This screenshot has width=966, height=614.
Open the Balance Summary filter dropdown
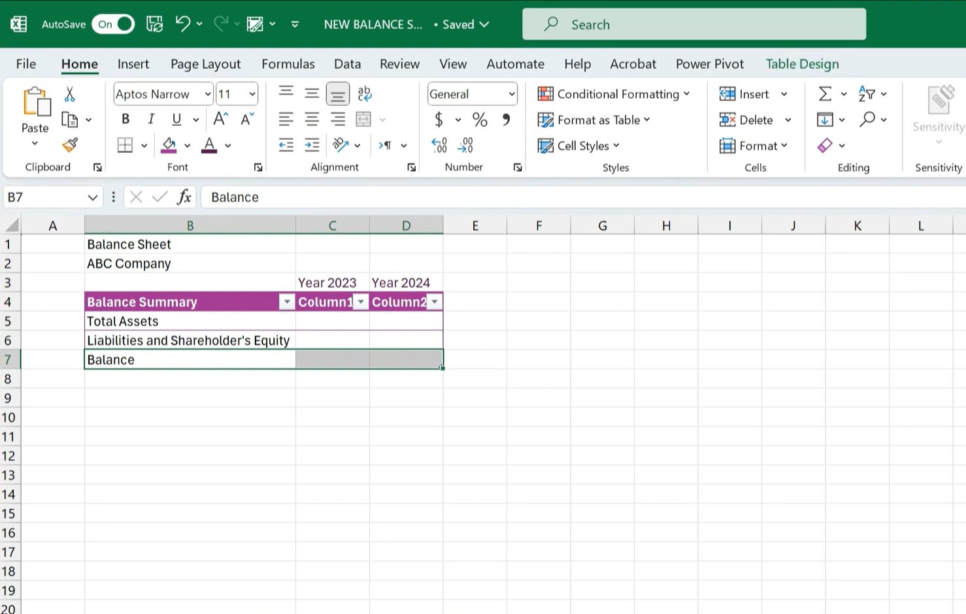click(286, 302)
